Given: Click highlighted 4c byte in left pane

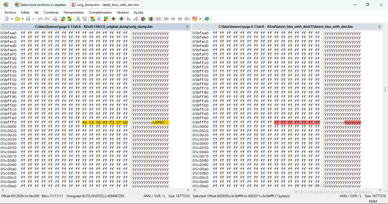Looking at the screenshot, I should tap(84, 122).
